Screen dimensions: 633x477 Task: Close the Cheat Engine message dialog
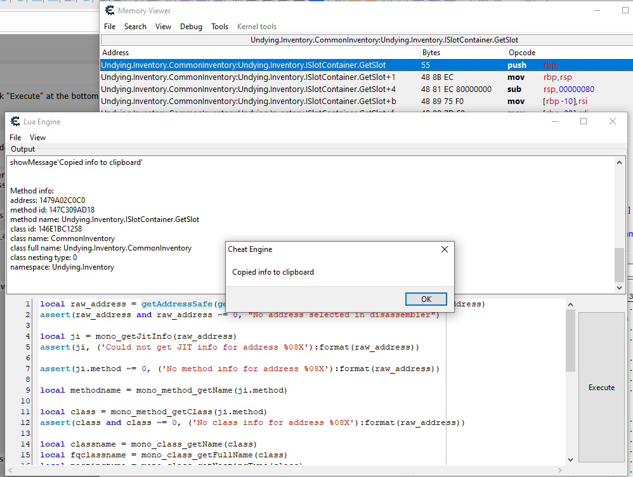444,249
